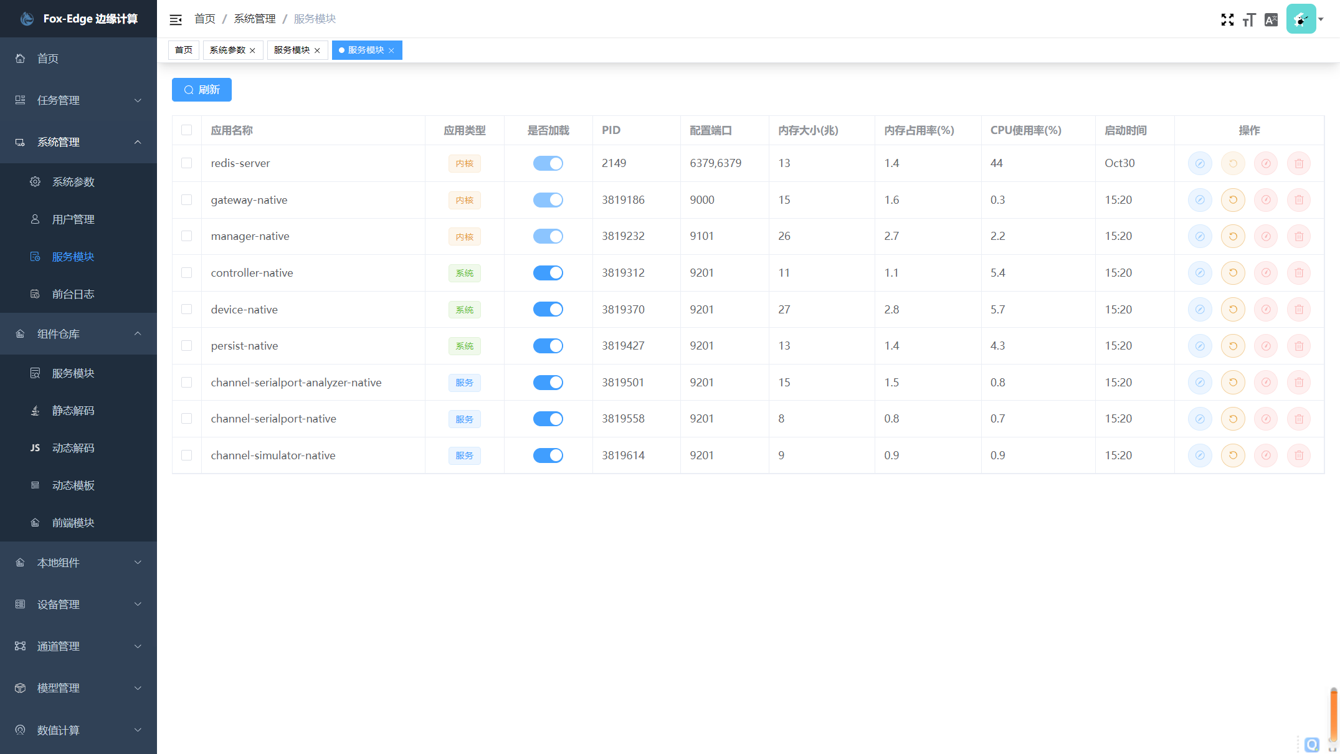This screenshot has width=1340, height=754.
Task: Restart controller-native with the orange circular arrow
Action: coord(1233,273)
